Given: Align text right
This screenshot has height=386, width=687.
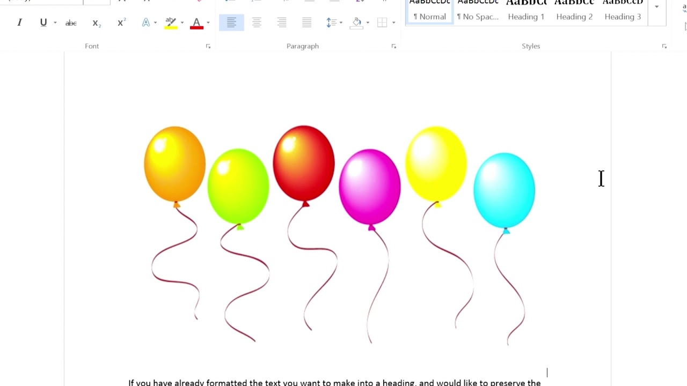Looking at the screenshot, I should point(282,23).
